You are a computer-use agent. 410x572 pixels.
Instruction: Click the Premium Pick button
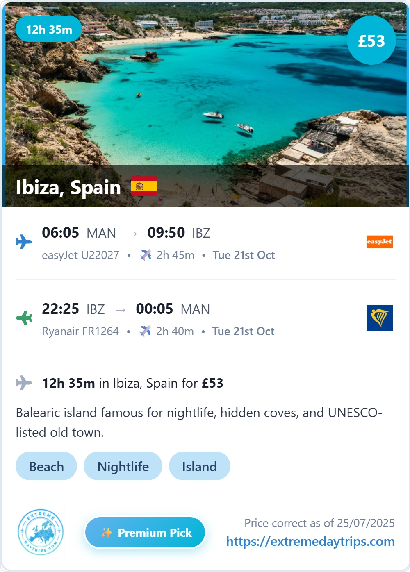pyautogui.click(x=145, y=533)
